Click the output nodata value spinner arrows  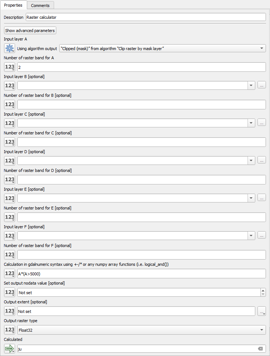(x=263, y=292)
